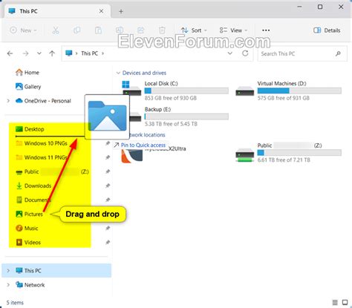Open the pinned Videos folder
352x308 pixels.
click(28, 243)
